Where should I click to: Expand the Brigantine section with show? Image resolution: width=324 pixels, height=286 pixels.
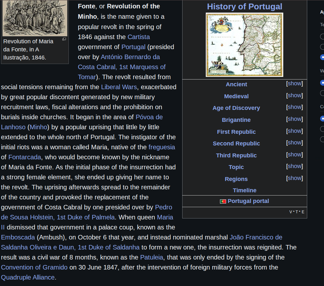tap(295, 119)
